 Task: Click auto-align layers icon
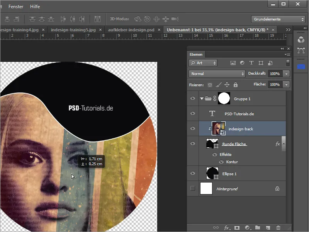point(97,19)
